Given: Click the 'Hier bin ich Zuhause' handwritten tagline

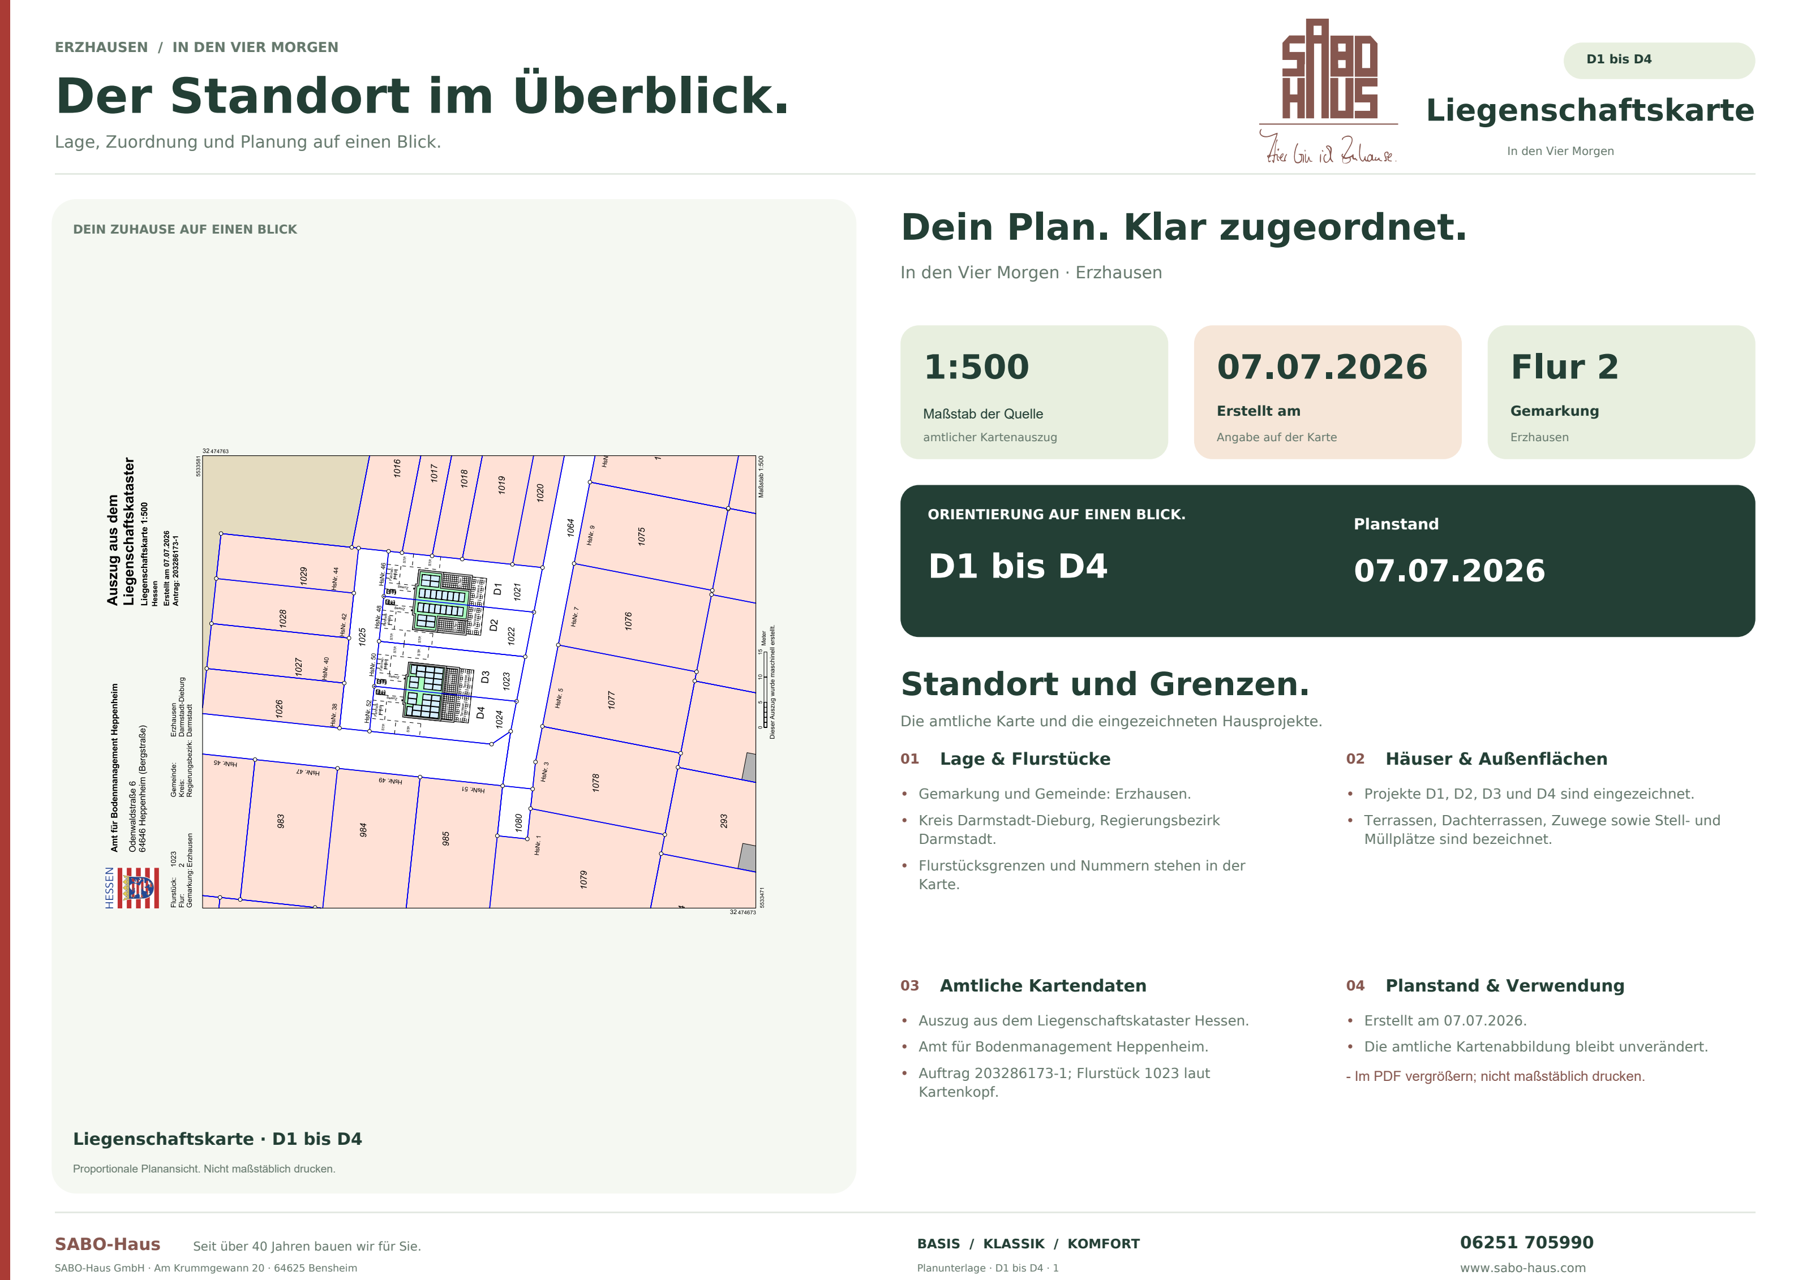Looking at the screenshot, I should pyautogui.click(x=1328, y=148).
